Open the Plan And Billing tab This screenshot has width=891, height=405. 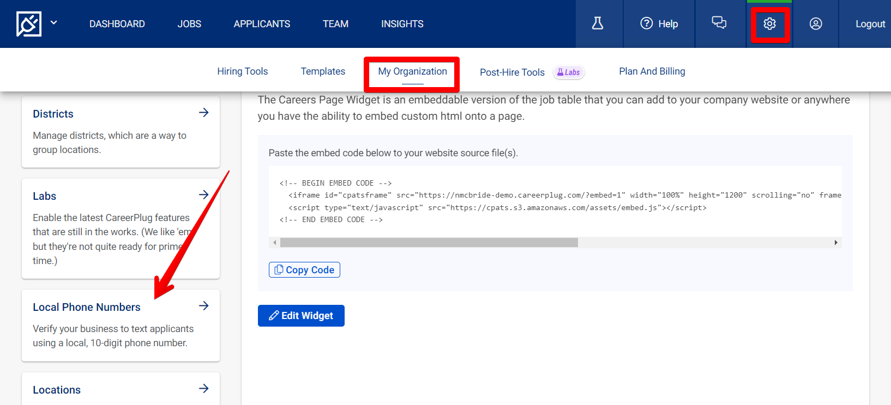tap(652, 71)
